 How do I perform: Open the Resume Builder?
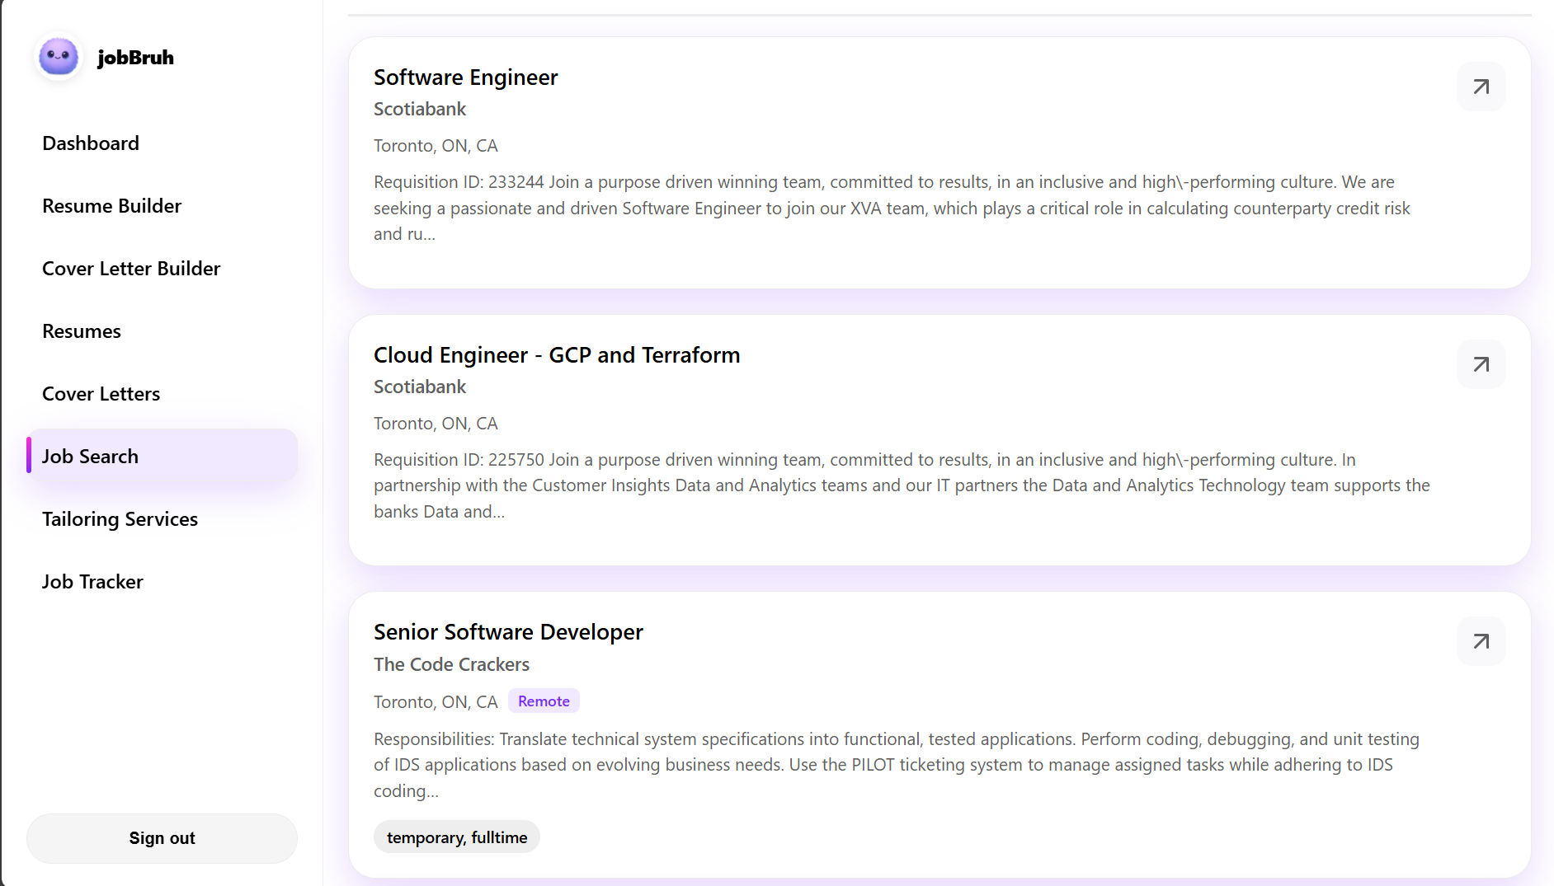111,205
